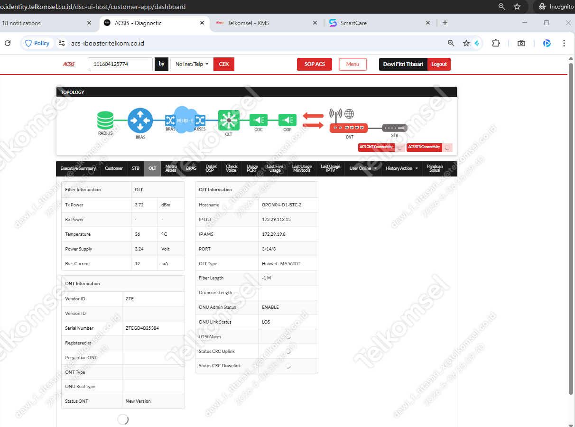Click the ACSIS logo in header
The width and height of the screenshot is (575, 427).
pyautogui.click(x=69, y=64)
